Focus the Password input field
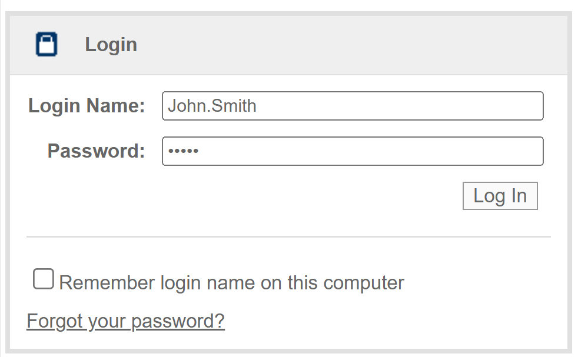The image size is (578, 357). pos(352,151)
